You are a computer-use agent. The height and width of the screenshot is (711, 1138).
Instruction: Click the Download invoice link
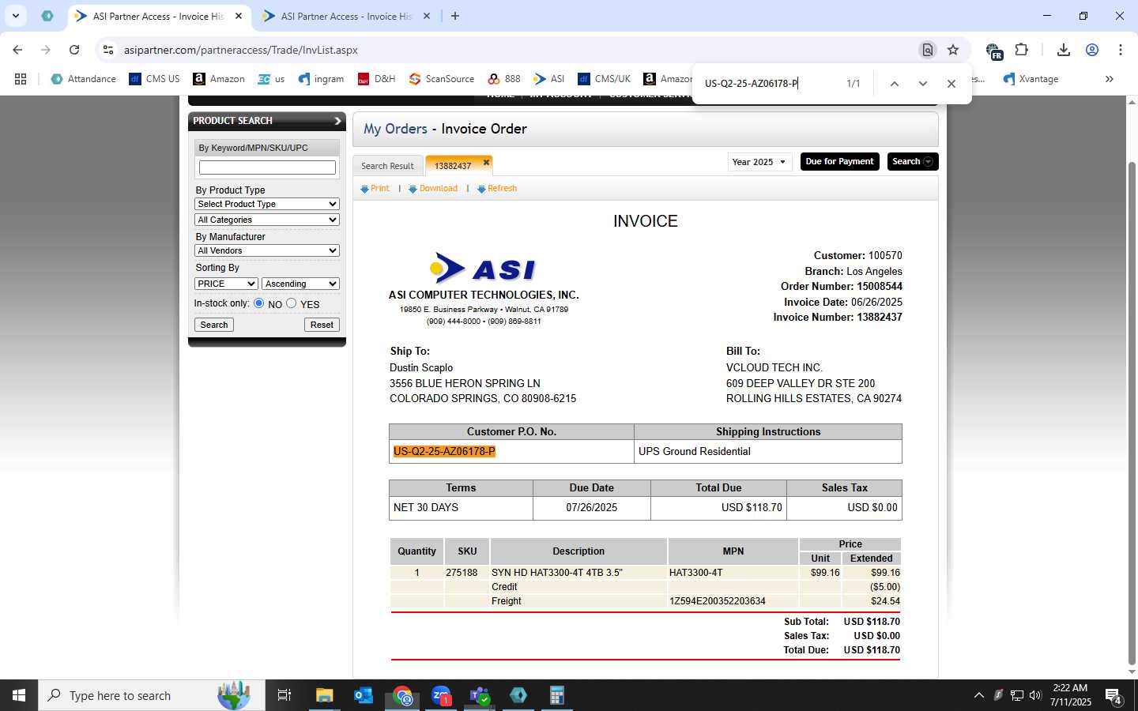[433, 189]
